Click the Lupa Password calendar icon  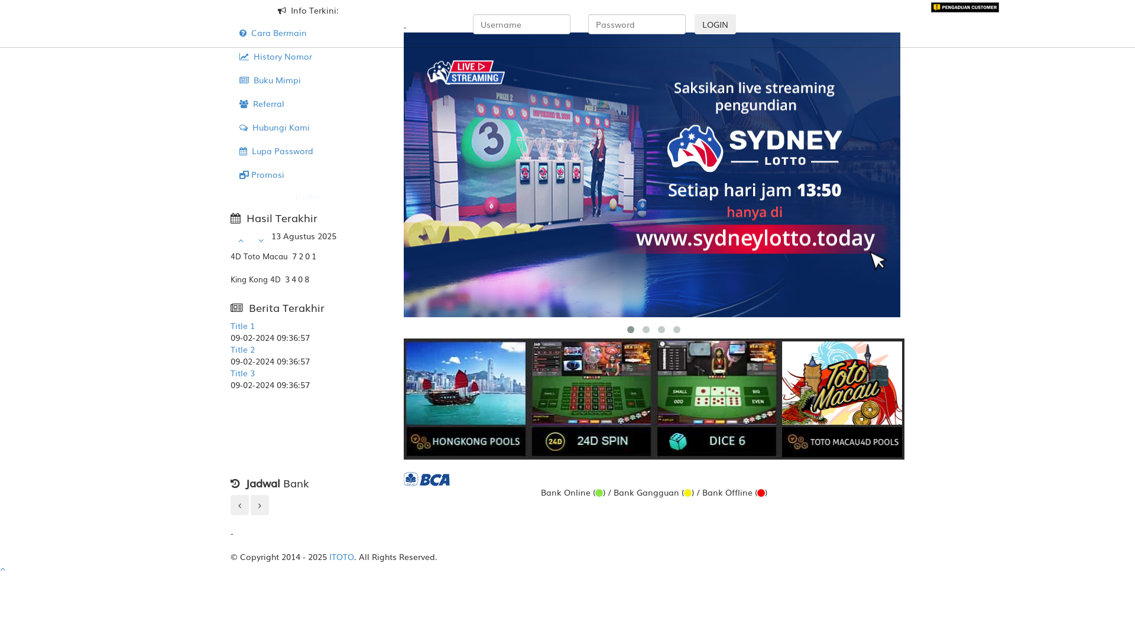pyautogui.click(x=243, y=151)
